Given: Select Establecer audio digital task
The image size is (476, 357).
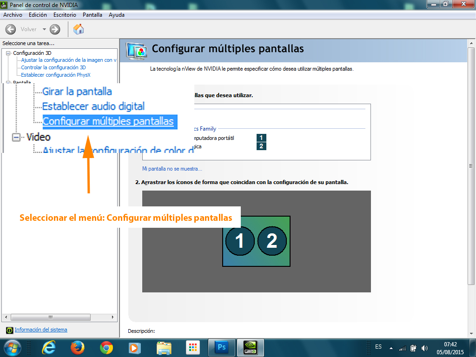Looking at the screenshot, I should [x=93, y=106].
